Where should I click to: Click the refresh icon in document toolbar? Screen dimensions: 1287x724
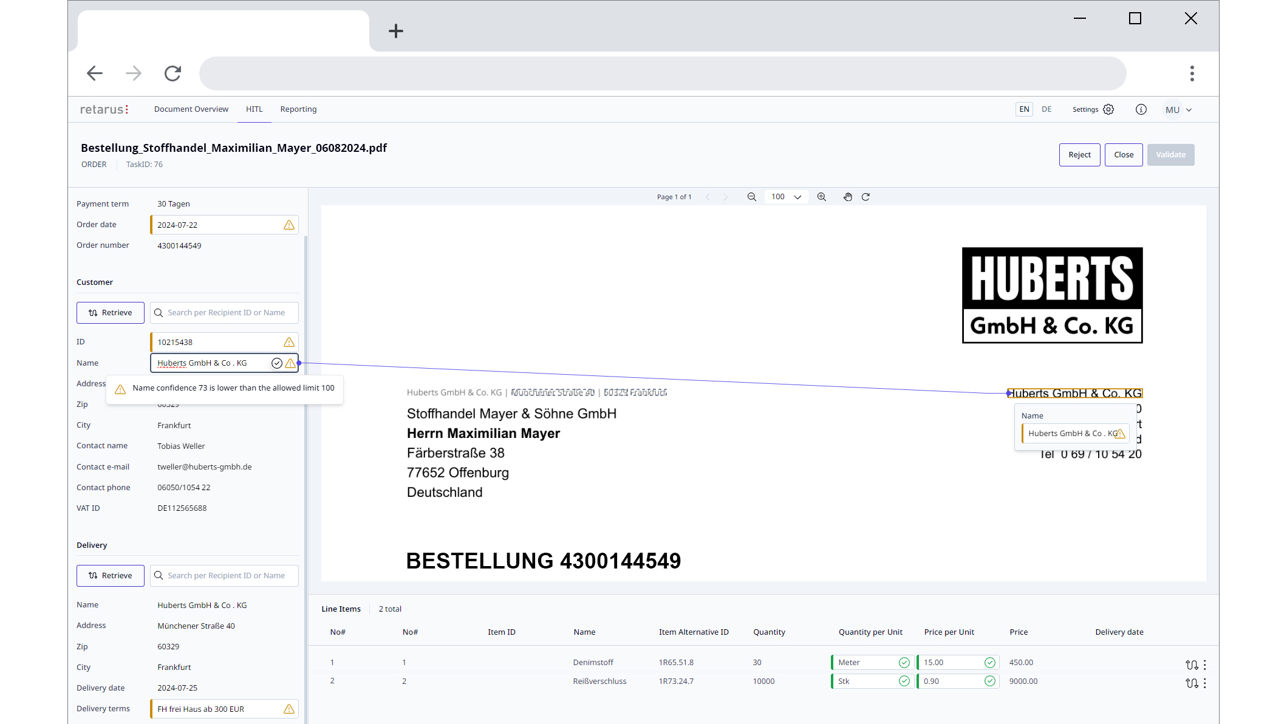click(x=866, y=196)
